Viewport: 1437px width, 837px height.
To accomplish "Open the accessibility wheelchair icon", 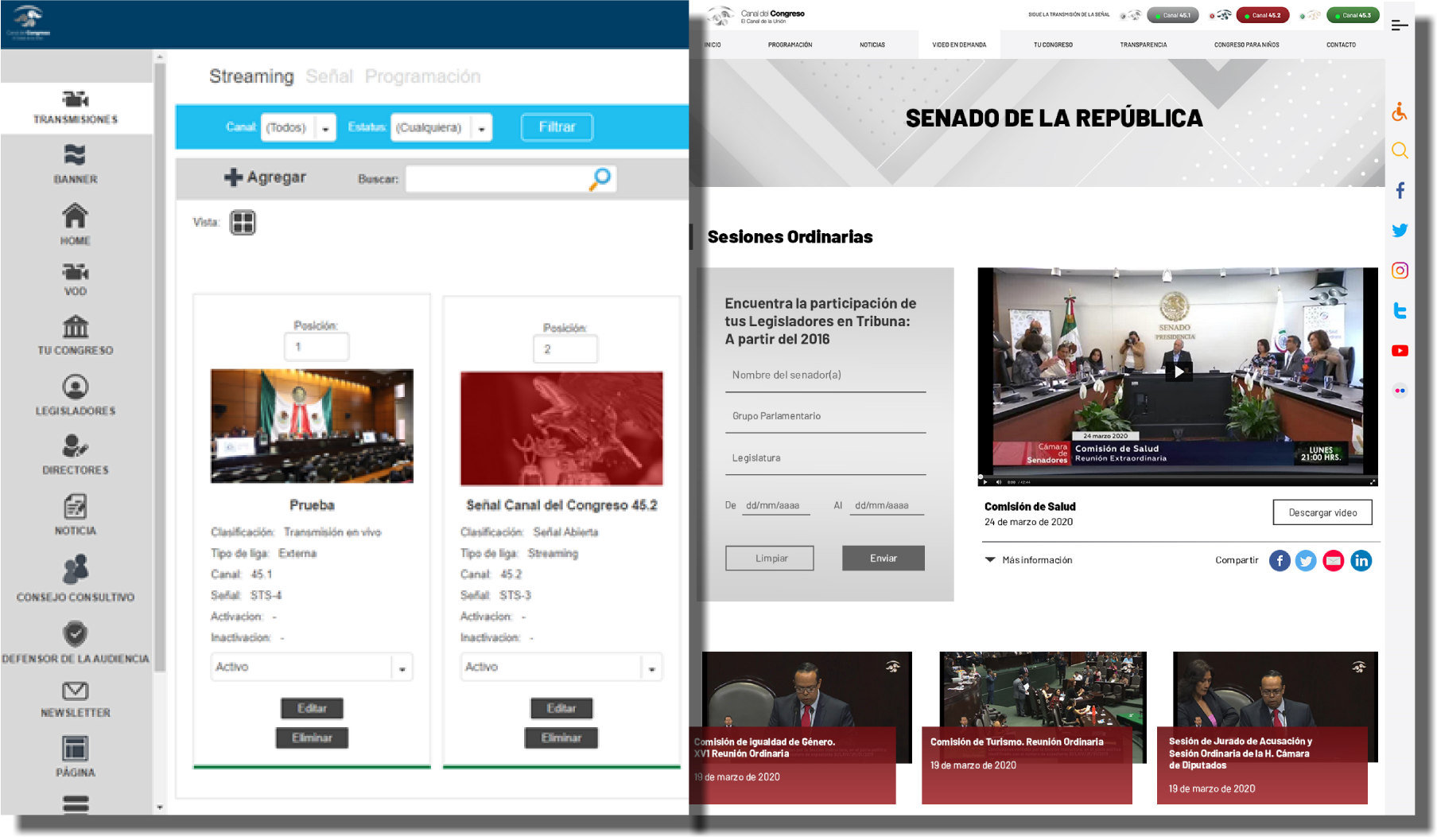I will [1400, 112].
